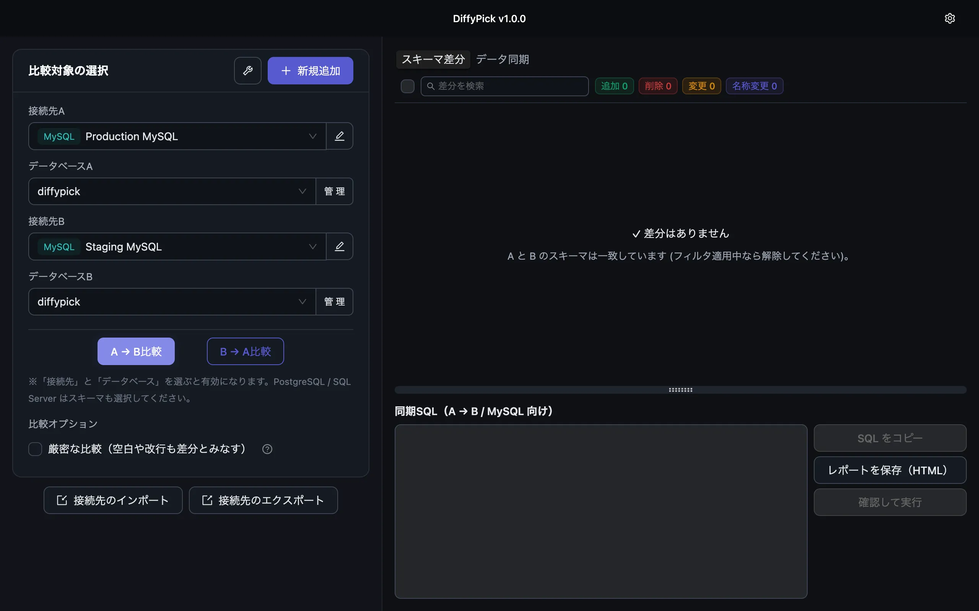
Task: Open the データベースB diffypick dropdown
Action: [172, 301]
